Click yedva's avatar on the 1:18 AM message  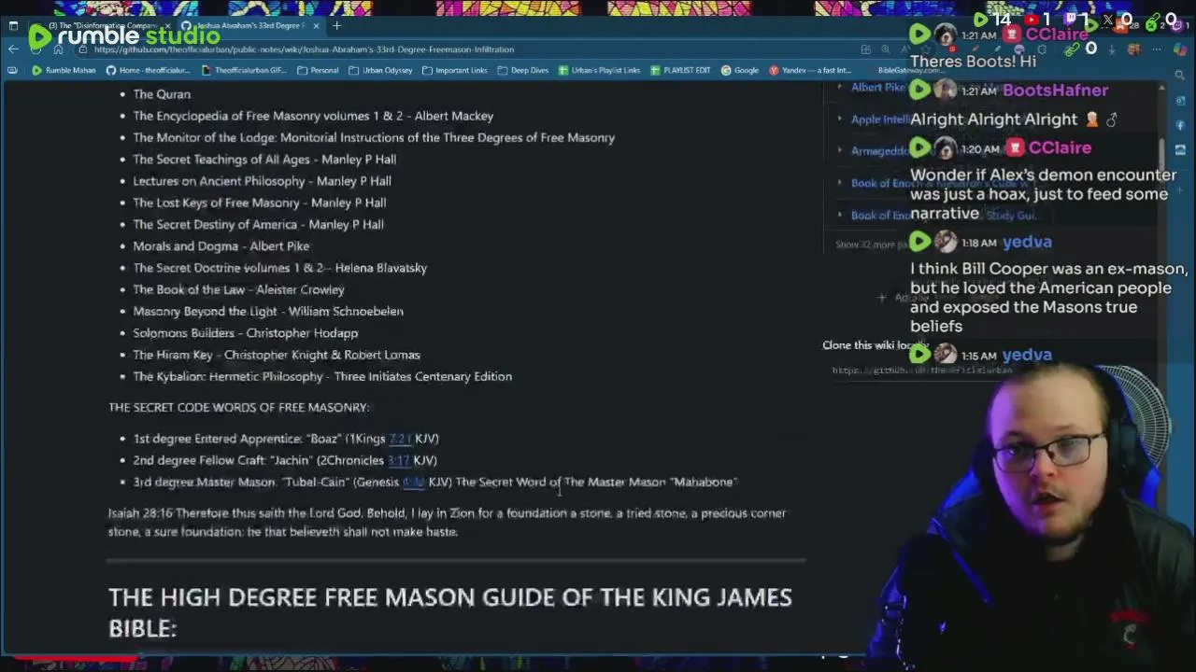(x=946, y=243)
